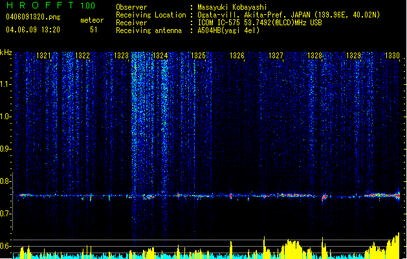This screenshot has width=407, height=259.
Task: Click the observer name Masayuki Kobayashi
Action: (232, 7)
